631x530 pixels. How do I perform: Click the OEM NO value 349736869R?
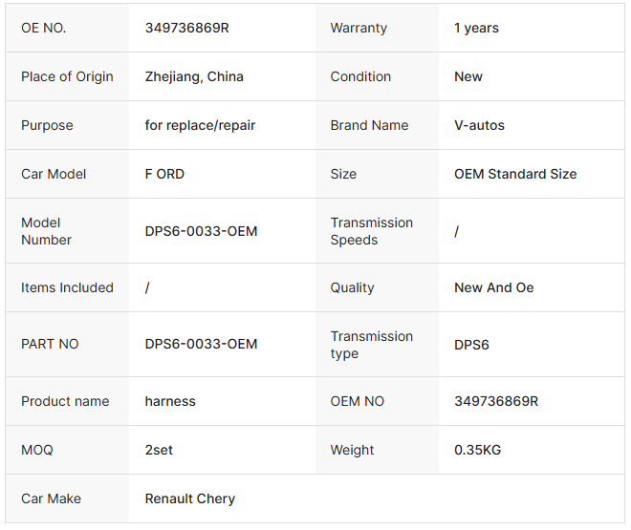(495, 401)
